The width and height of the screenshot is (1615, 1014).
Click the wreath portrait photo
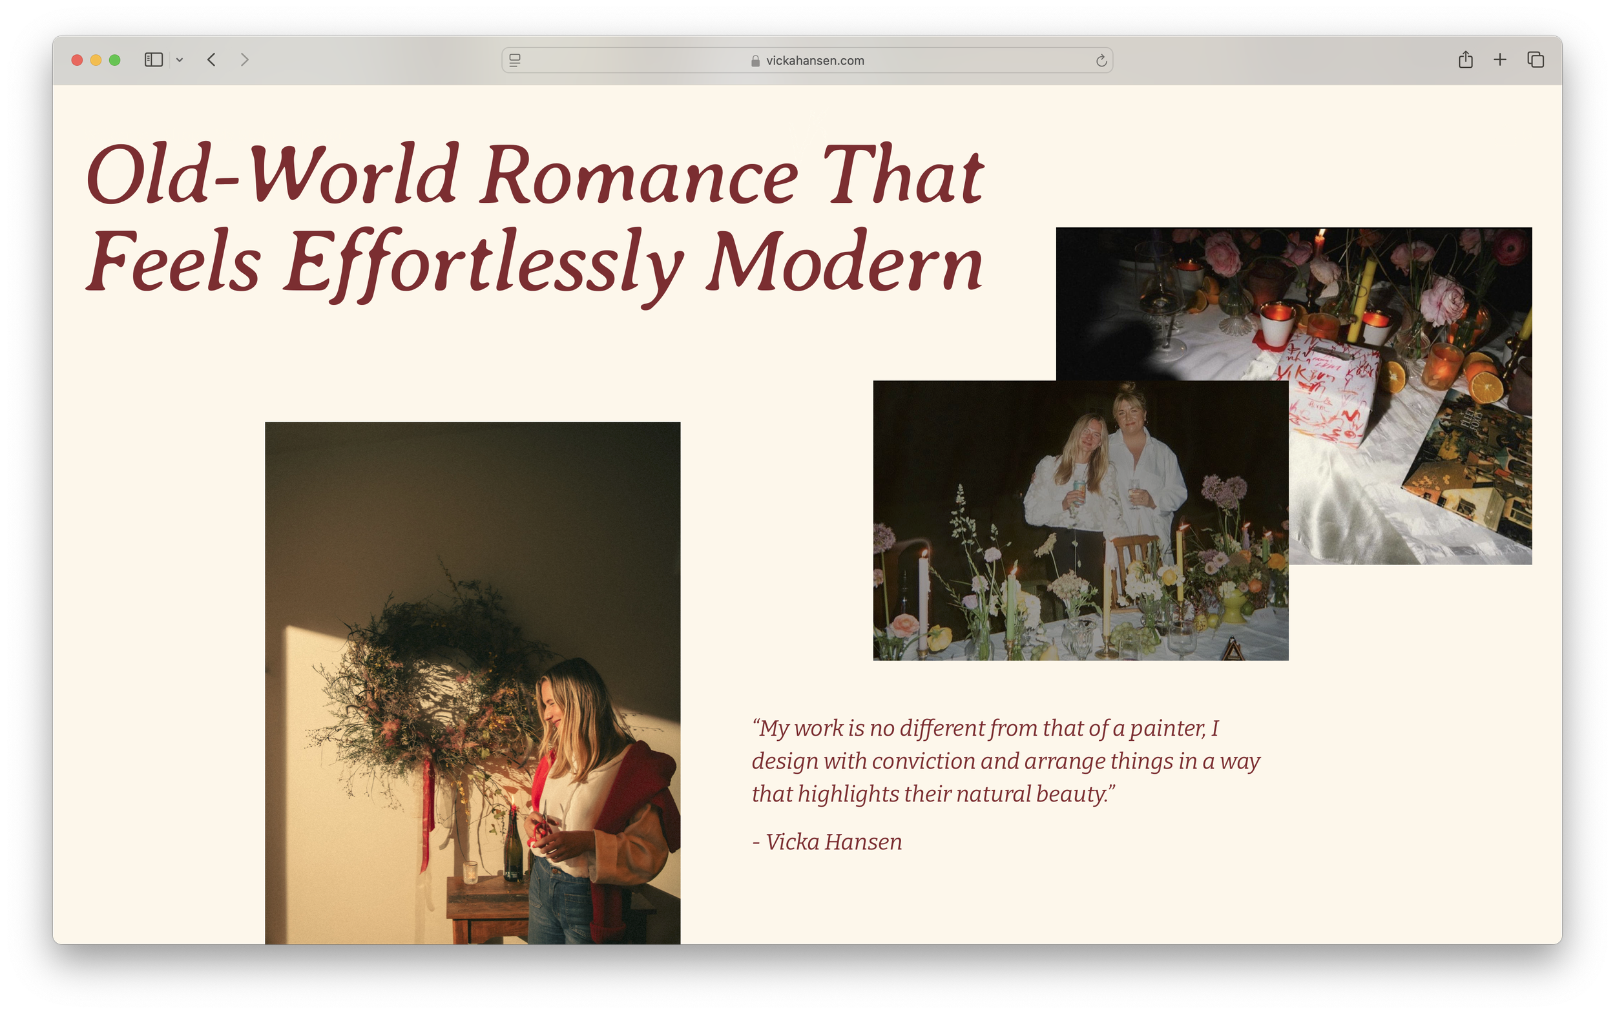tap(472, 682)
